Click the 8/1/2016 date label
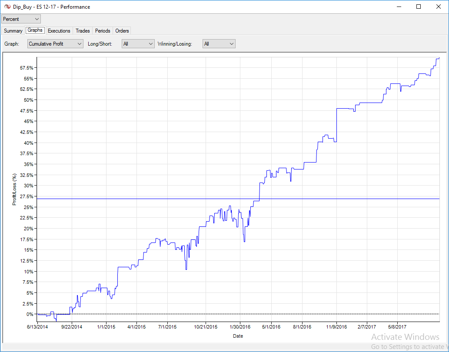 302,326
